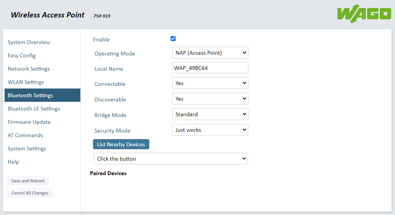Click Save and Reboot button
This screenshot has width=395, height=215.
click(x=28, y=181)
